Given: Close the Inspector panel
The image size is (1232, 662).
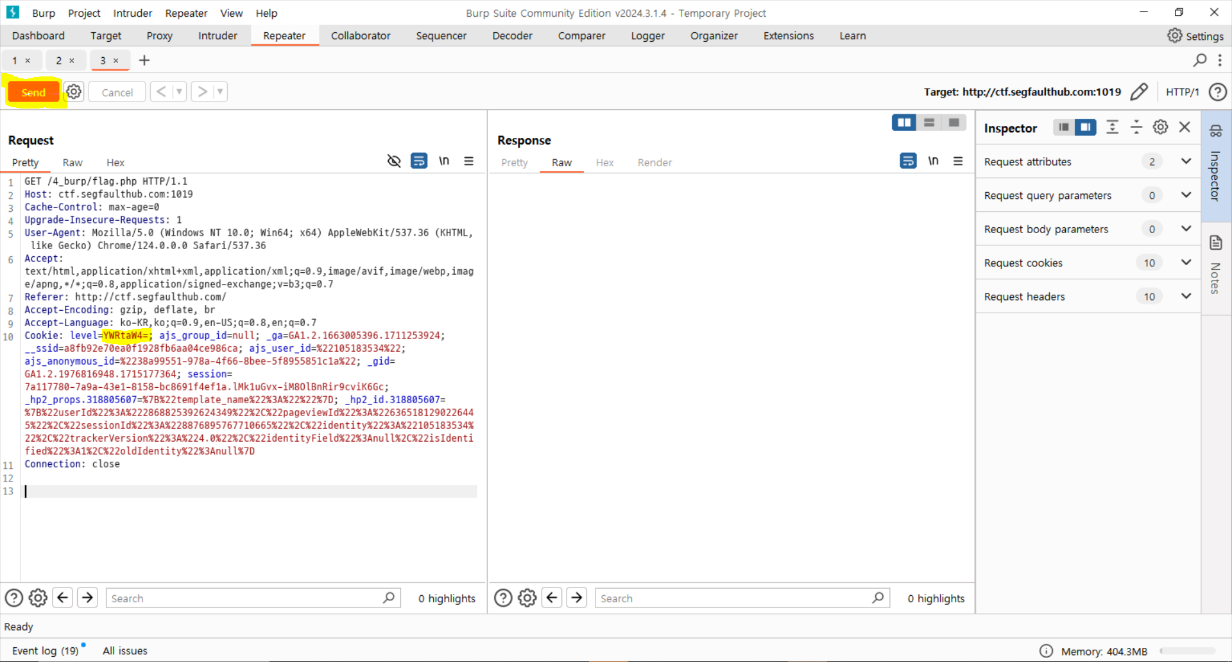Looking at the screenshot, I should coord(1185,127).
